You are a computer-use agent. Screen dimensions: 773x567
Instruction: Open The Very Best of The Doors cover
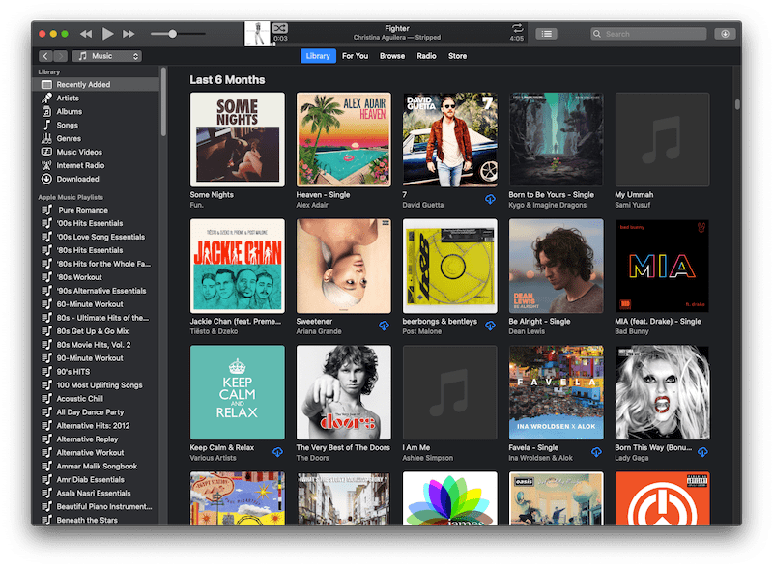pyautogui.click(x=344, y=392)
